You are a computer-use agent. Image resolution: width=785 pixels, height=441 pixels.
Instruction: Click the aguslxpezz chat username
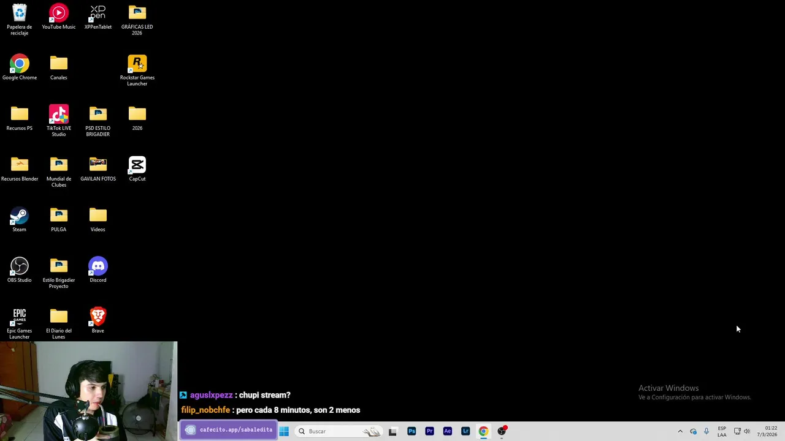(211, 395)
